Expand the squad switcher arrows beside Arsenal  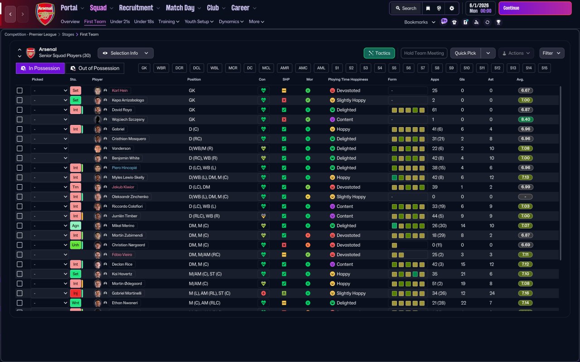[x=19, y=53]
